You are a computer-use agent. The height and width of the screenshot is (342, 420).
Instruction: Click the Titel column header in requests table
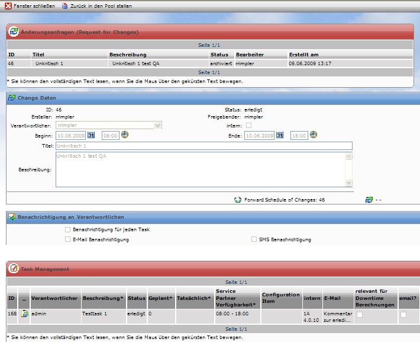(x=38, y=55)
